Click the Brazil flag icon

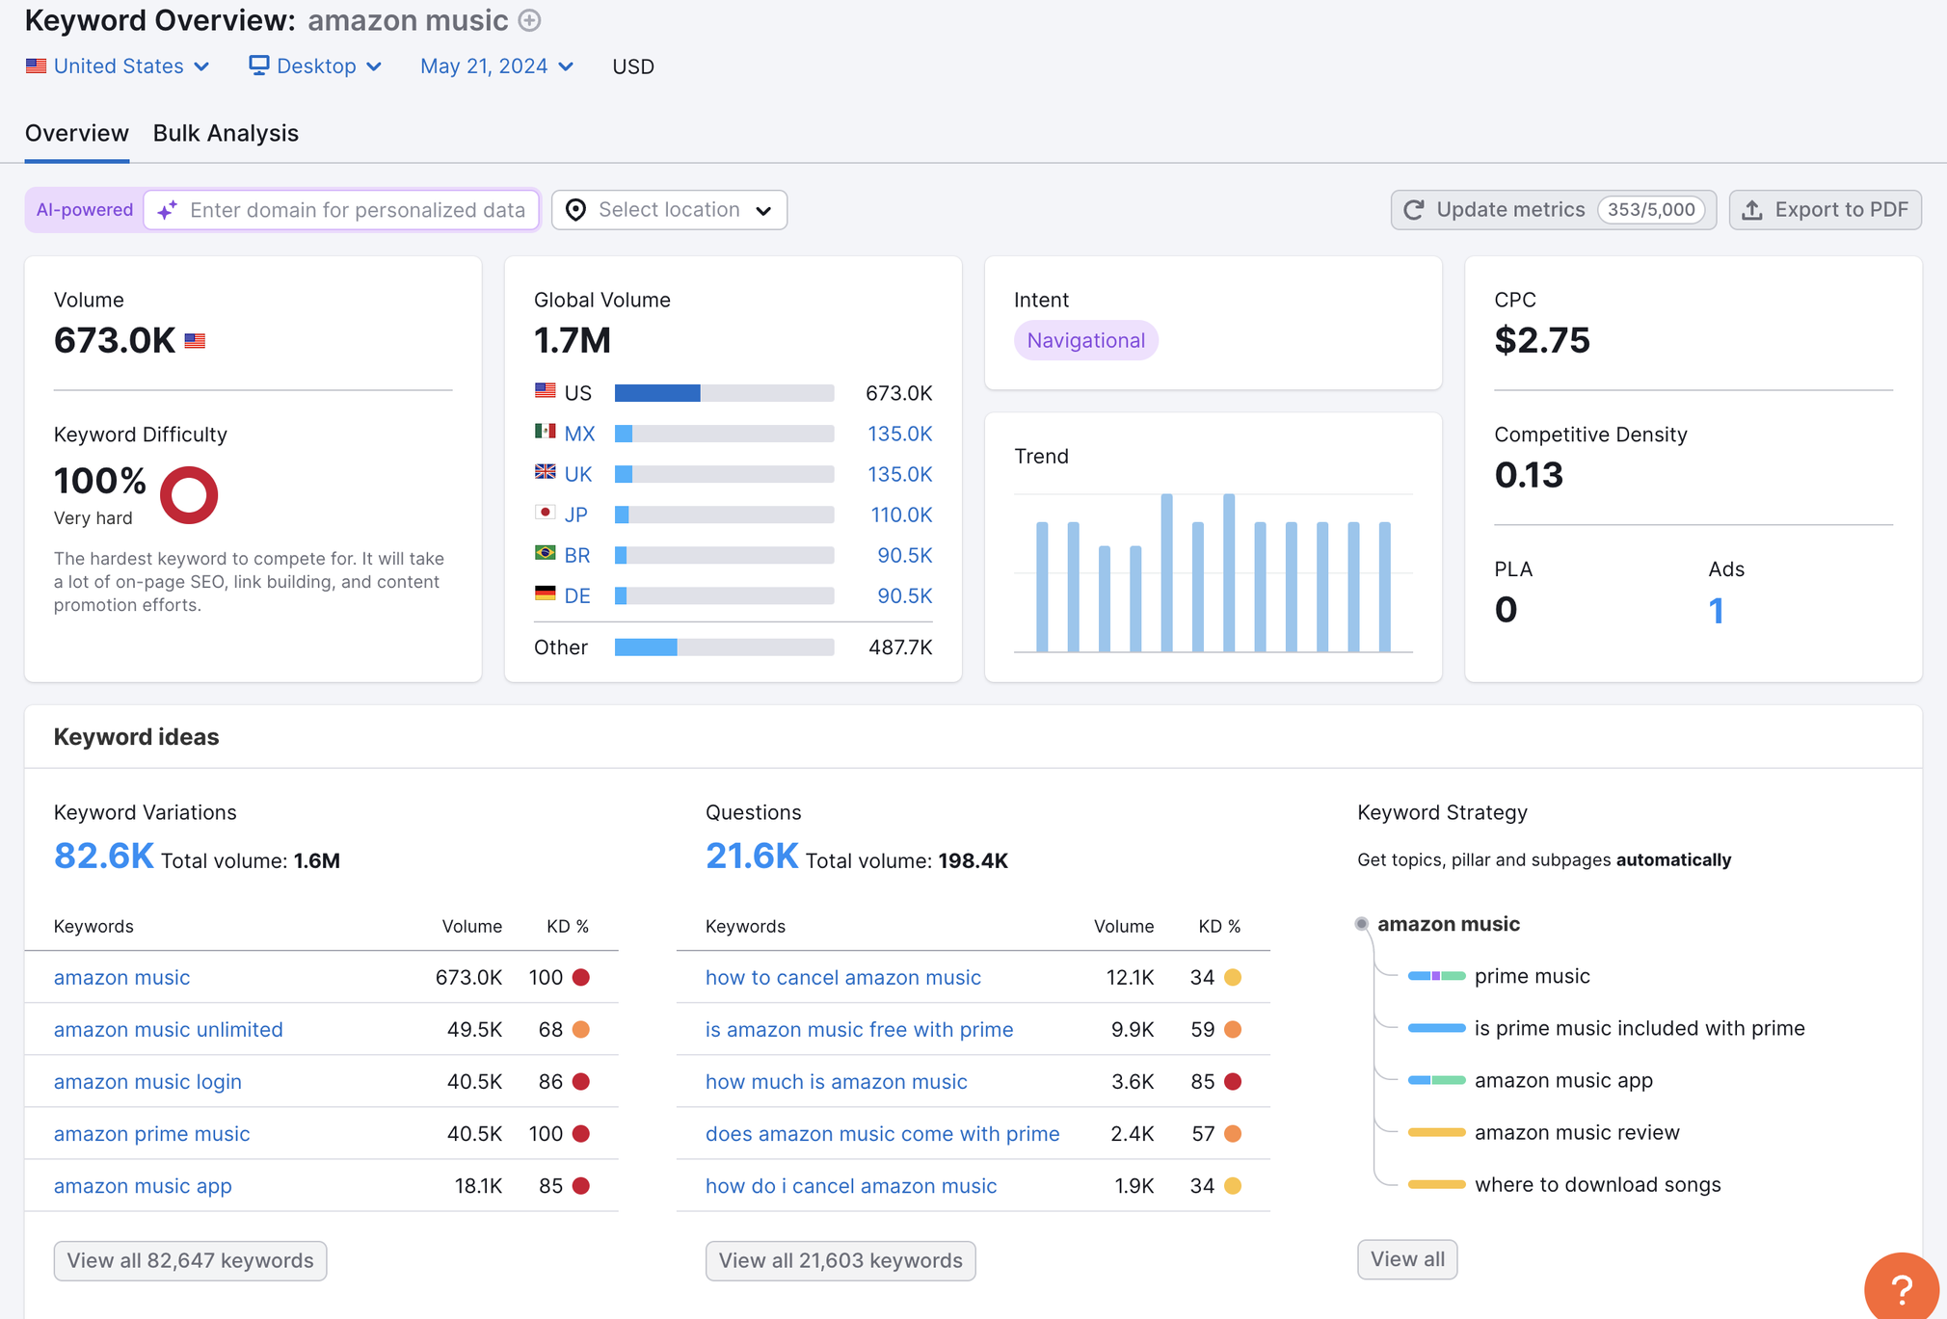click(x=546, y=552)
